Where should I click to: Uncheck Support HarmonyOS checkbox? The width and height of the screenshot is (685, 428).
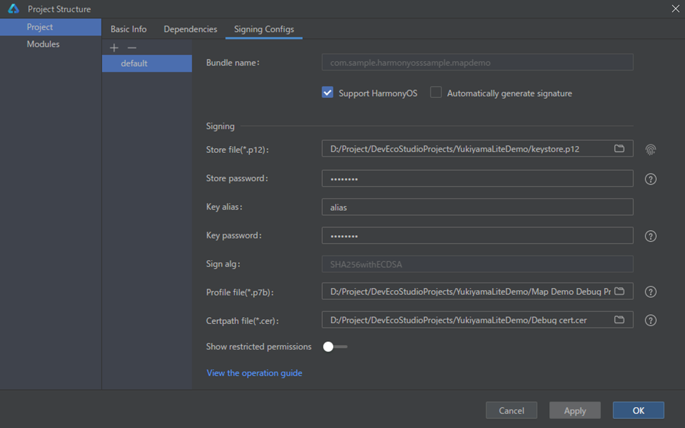(x=327, y=92)
